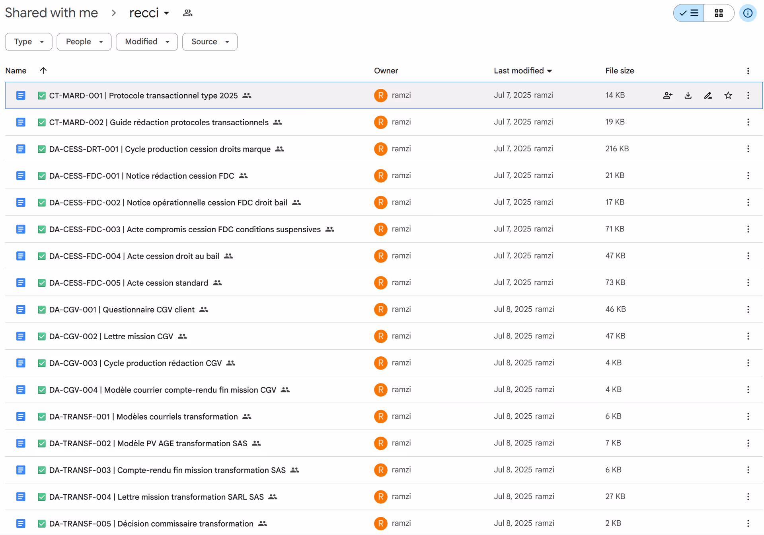The image size is (764, 535).
Task: Click ramzi's orange avatar on DA-CESS-FDC-001
Action: tap(380, 175)
